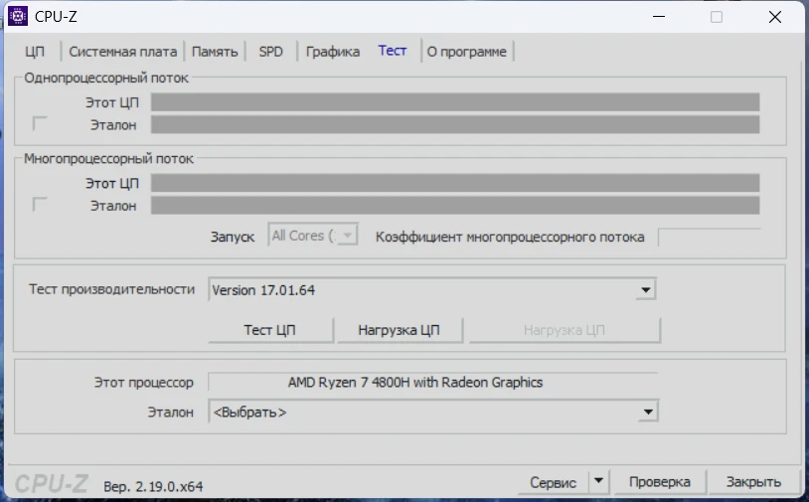Open the Память tab
Viewport: 809px width, 502px height.
pyautogui.click(x=215, y=52)
